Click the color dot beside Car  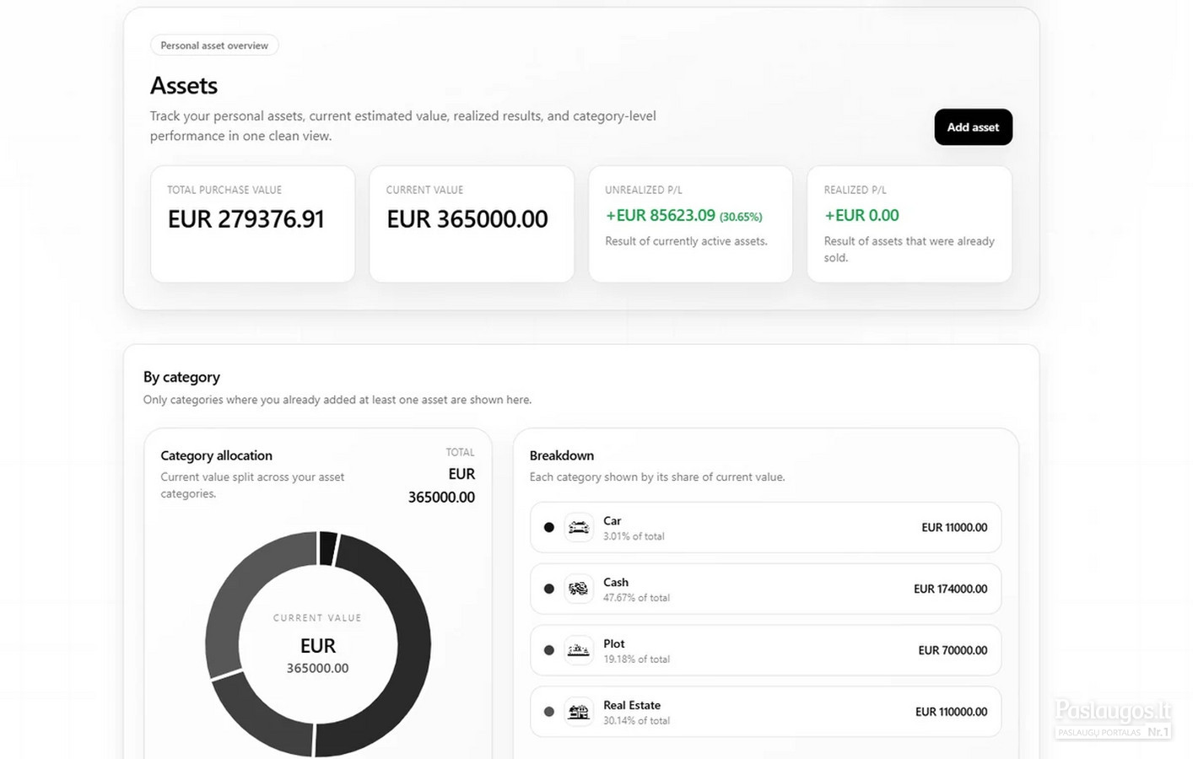click(549, 527)
